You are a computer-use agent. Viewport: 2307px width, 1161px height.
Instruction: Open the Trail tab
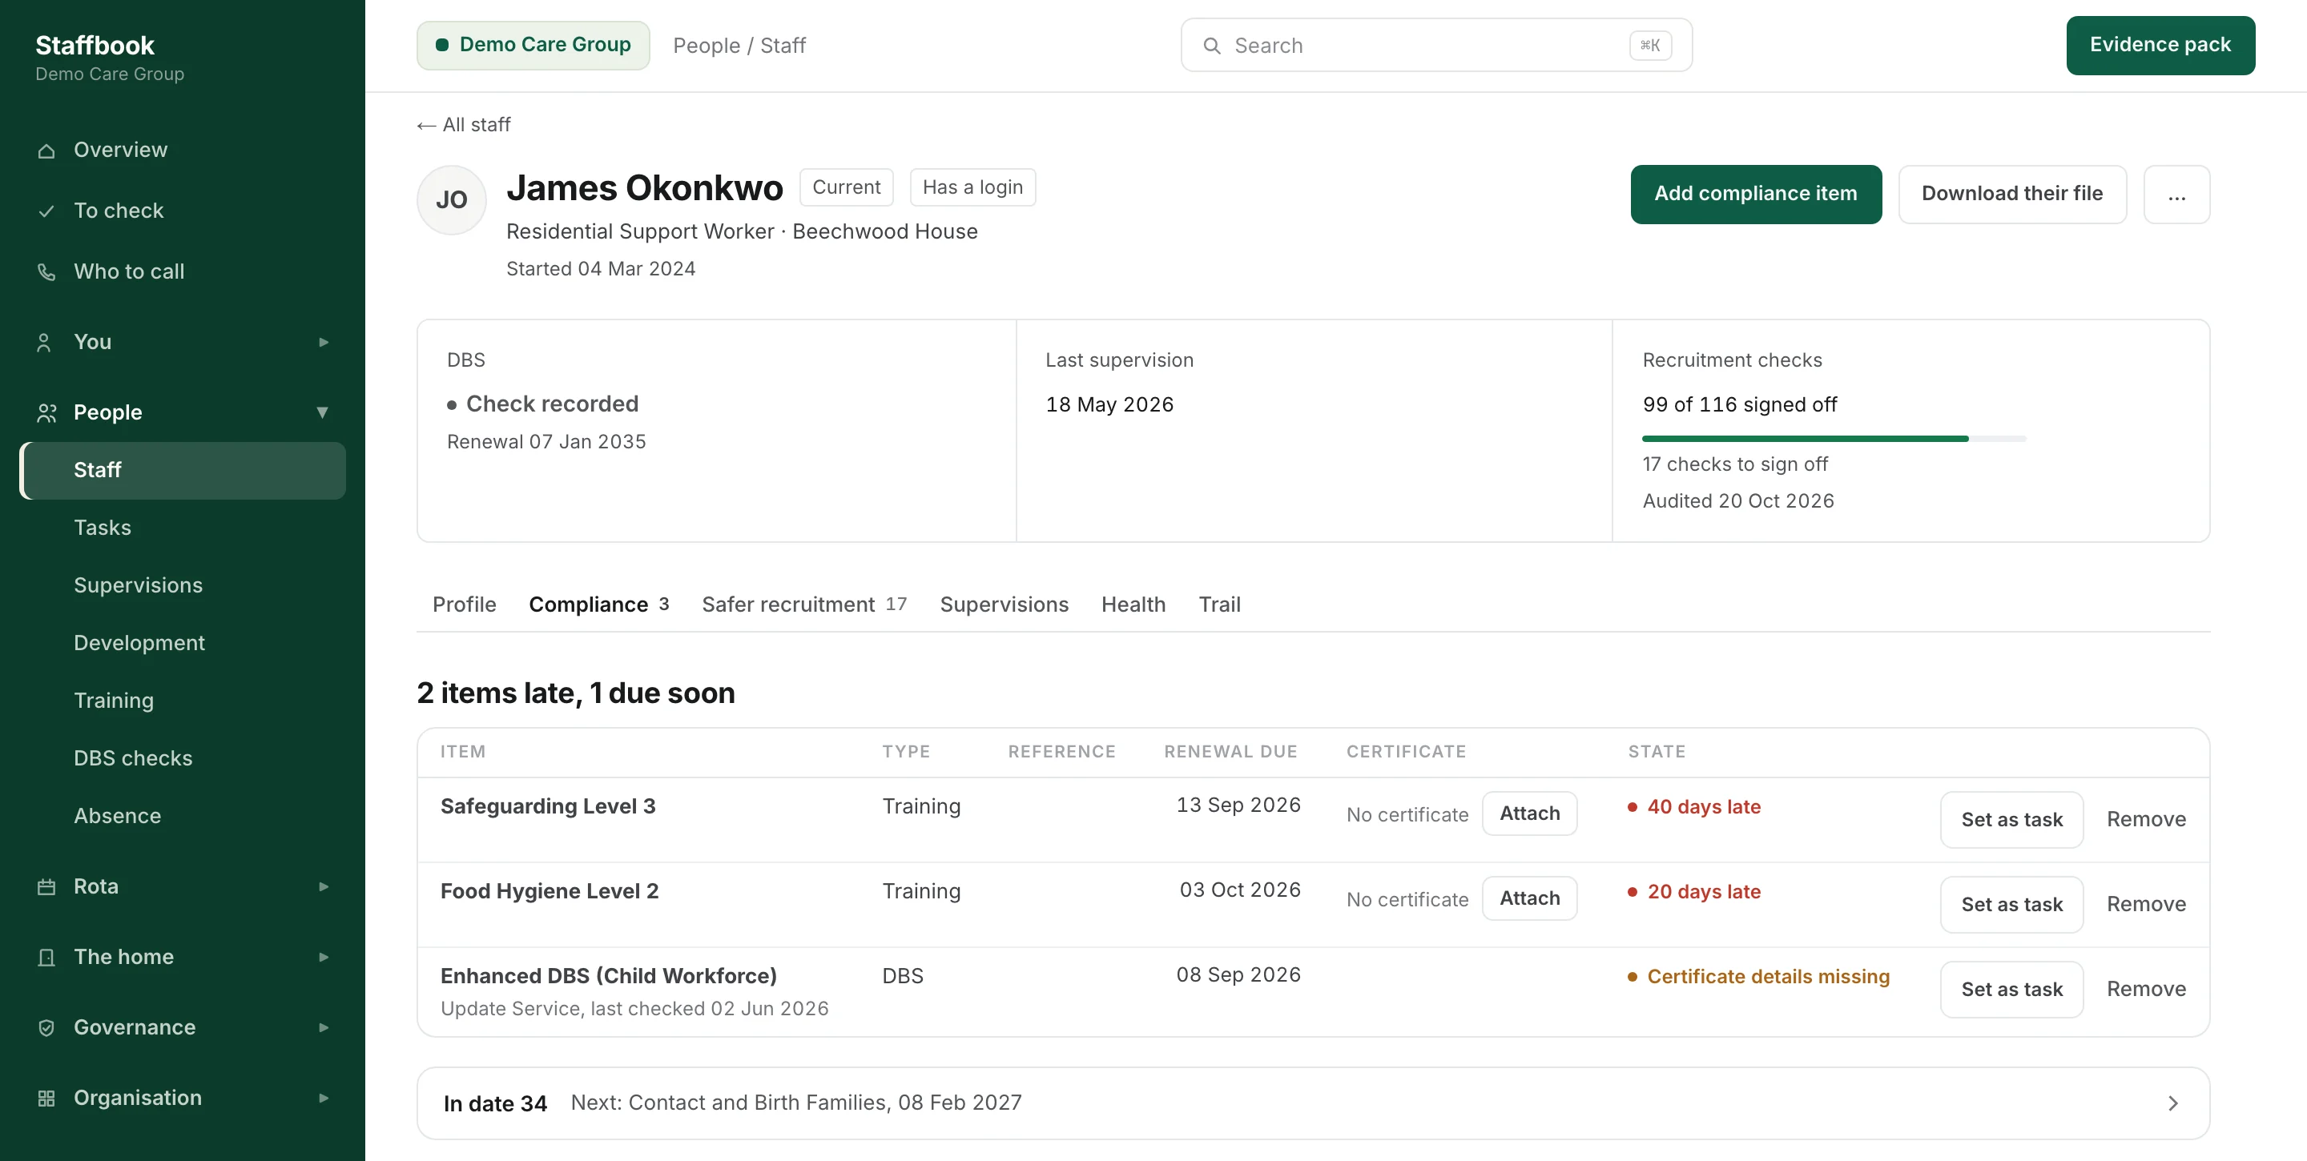1220,605
